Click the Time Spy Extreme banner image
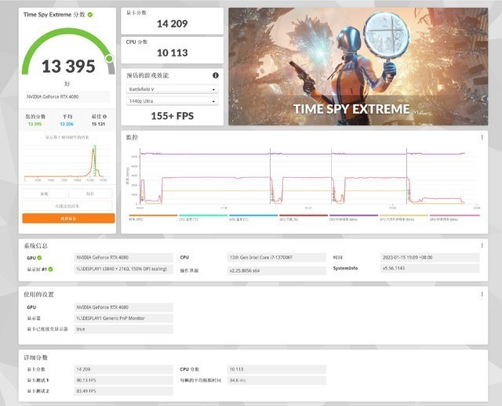502x406 pixels. (357, 67)
